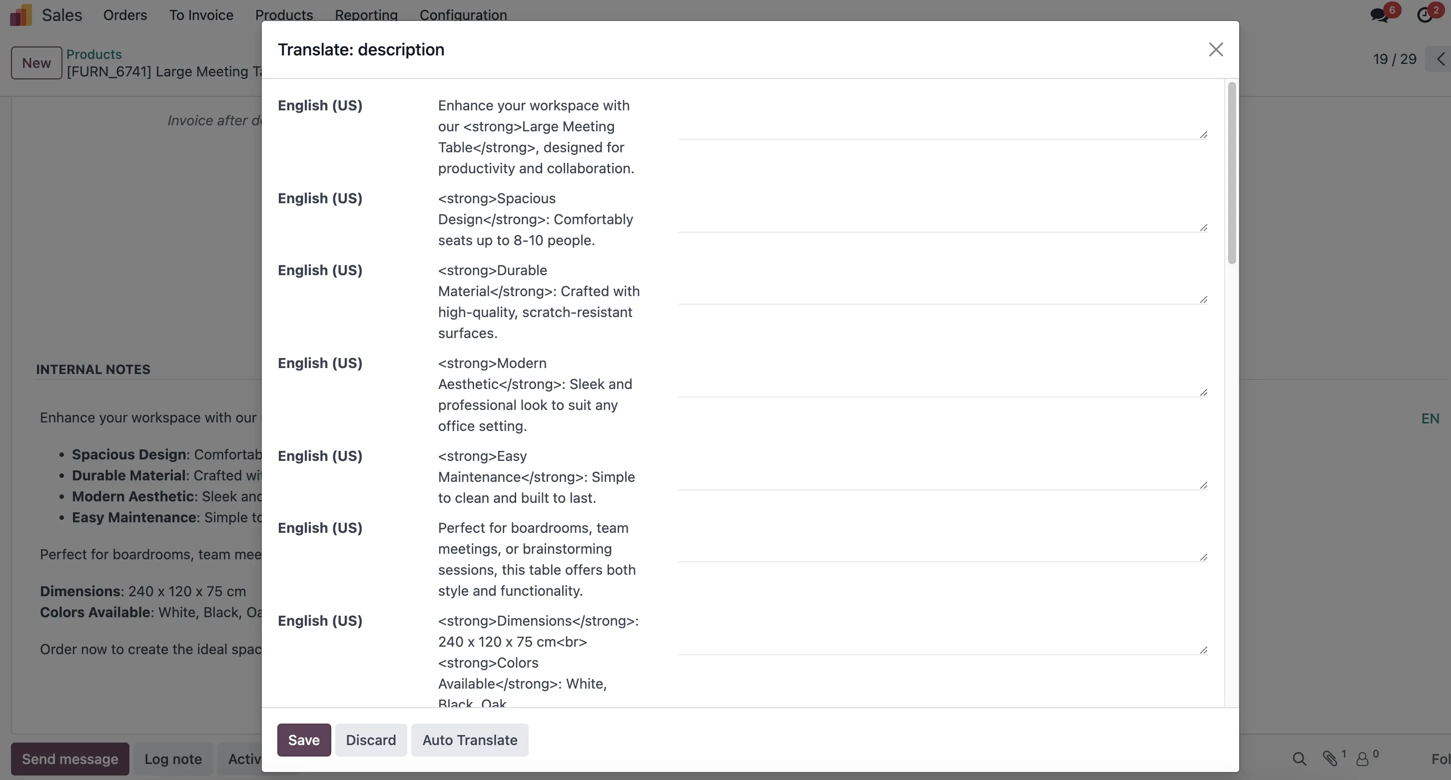1451x780 pixels.
Task: View the attachment via the paperclip icon
Action: (1331, 759)
